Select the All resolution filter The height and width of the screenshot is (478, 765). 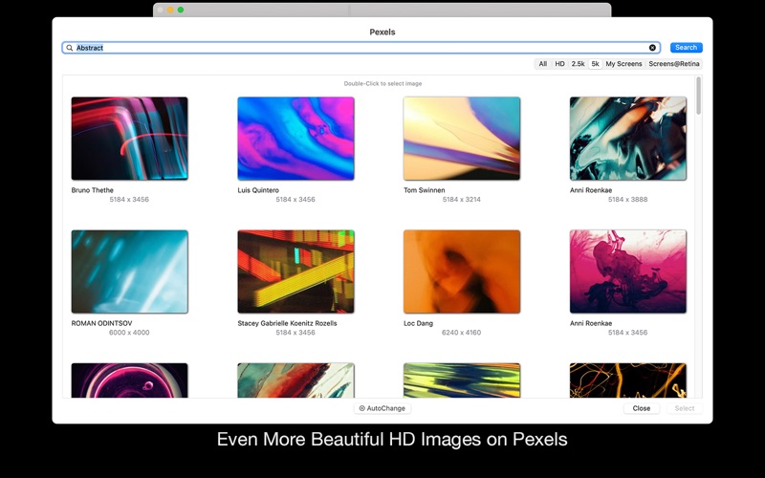pos(543,64)
